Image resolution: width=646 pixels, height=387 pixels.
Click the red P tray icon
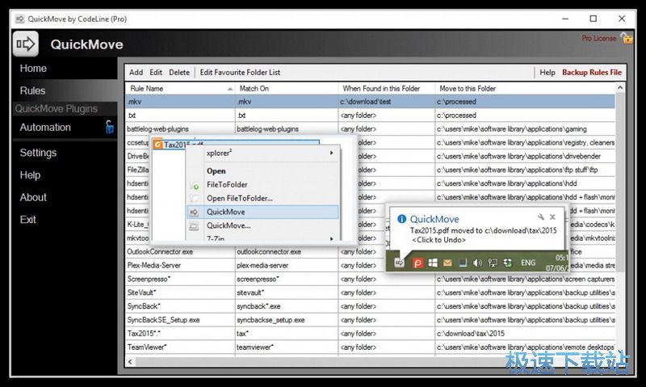click(x=418, y=263)
